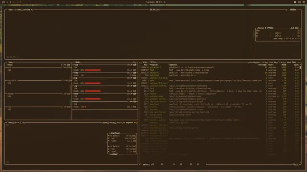Toggle pause in the proc box
Viewport: 307px width, 172px height.
(252, 62)
